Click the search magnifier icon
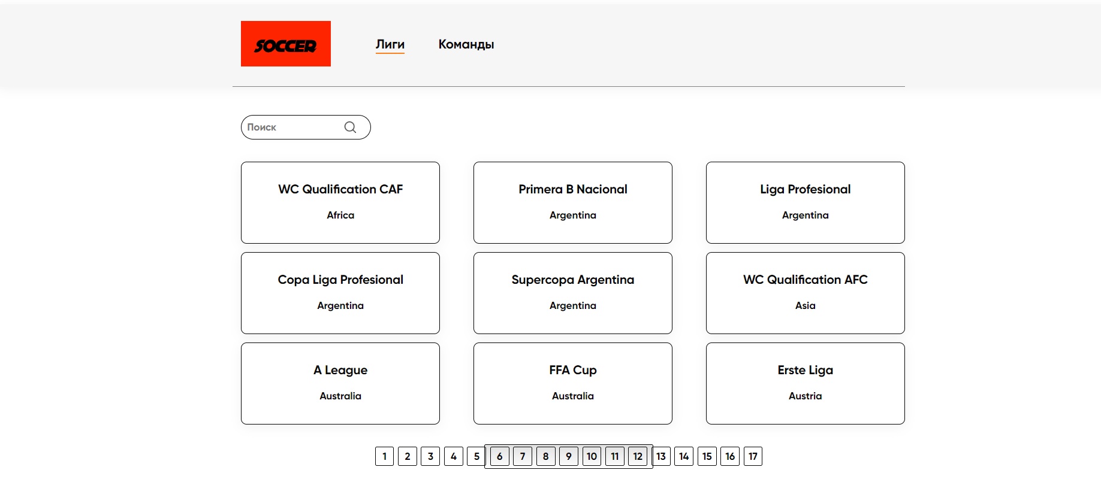 coord(351,127)
